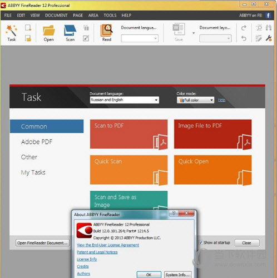Click Open FineReader Document button

[42, 243]
